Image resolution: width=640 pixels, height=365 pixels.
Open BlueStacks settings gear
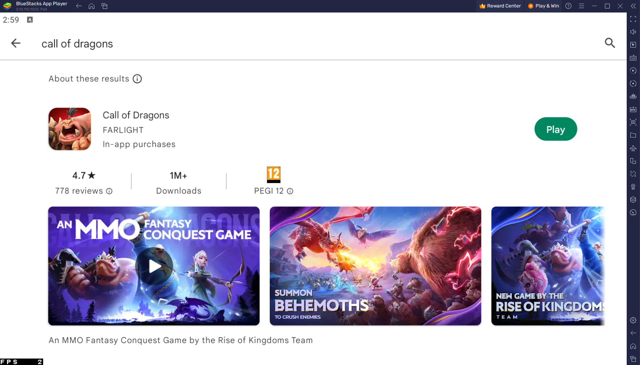point(633,320)
